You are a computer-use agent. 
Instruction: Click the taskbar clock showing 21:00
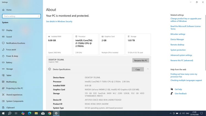[x=194, y=113]
